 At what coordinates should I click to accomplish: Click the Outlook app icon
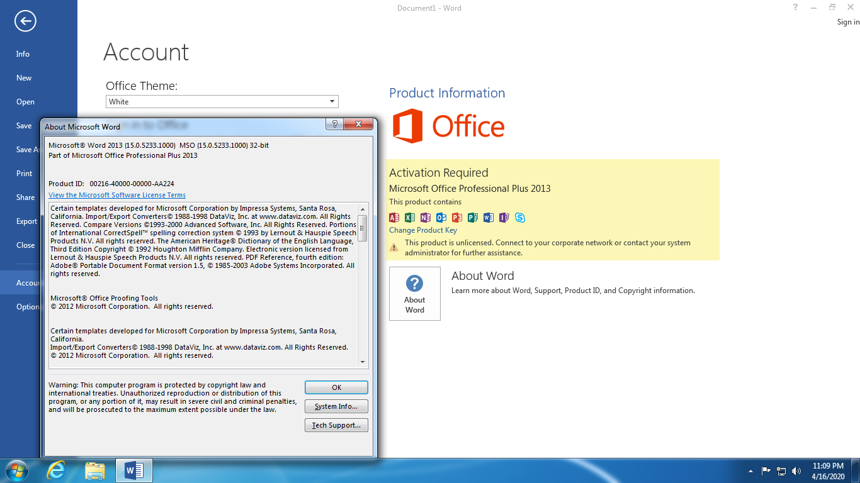click(441, 218)
